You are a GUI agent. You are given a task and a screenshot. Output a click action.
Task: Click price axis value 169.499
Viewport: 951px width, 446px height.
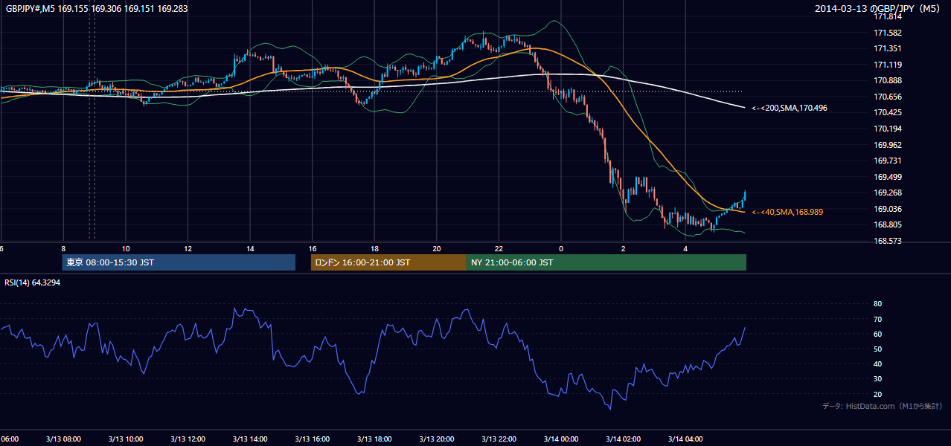click(x=888, y=178)
